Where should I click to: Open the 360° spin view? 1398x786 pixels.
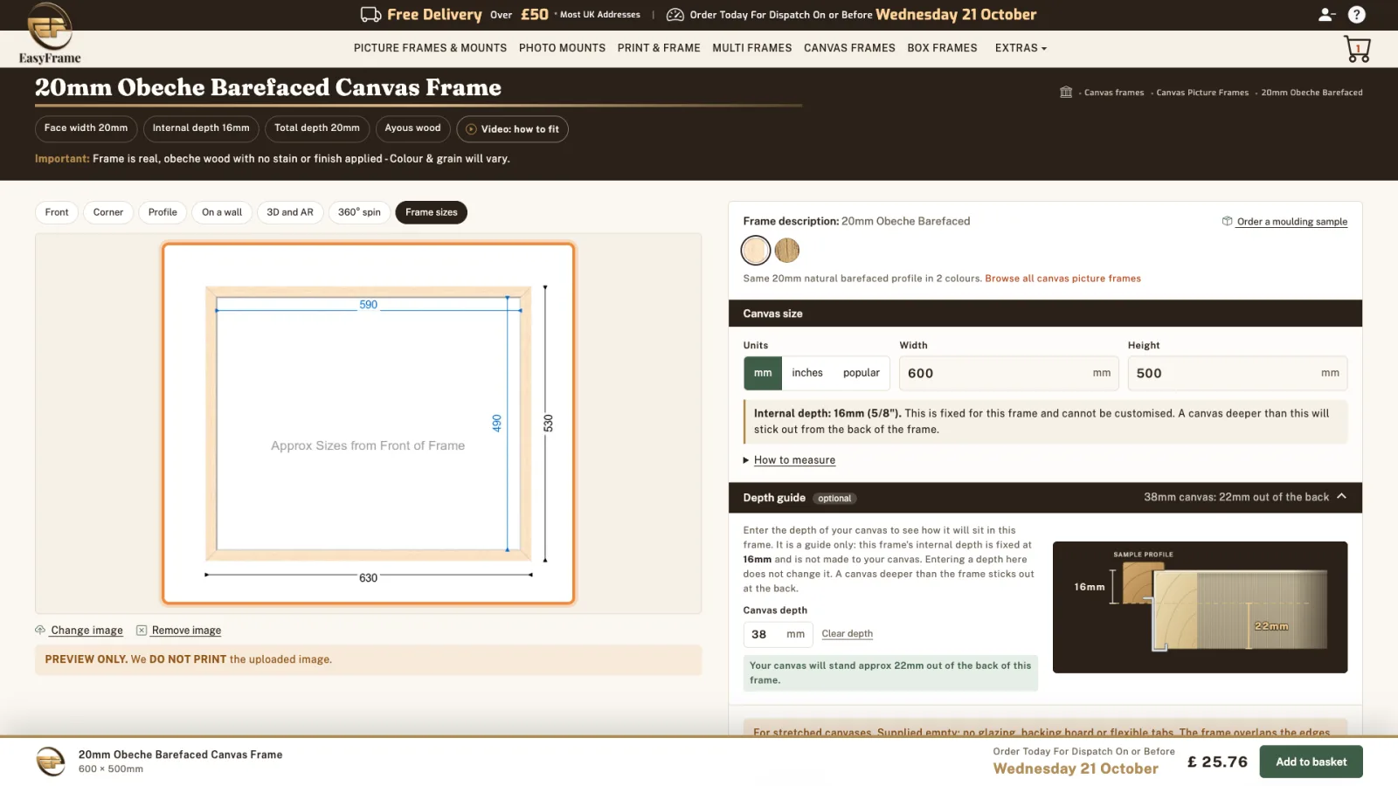tap(359, 212)
